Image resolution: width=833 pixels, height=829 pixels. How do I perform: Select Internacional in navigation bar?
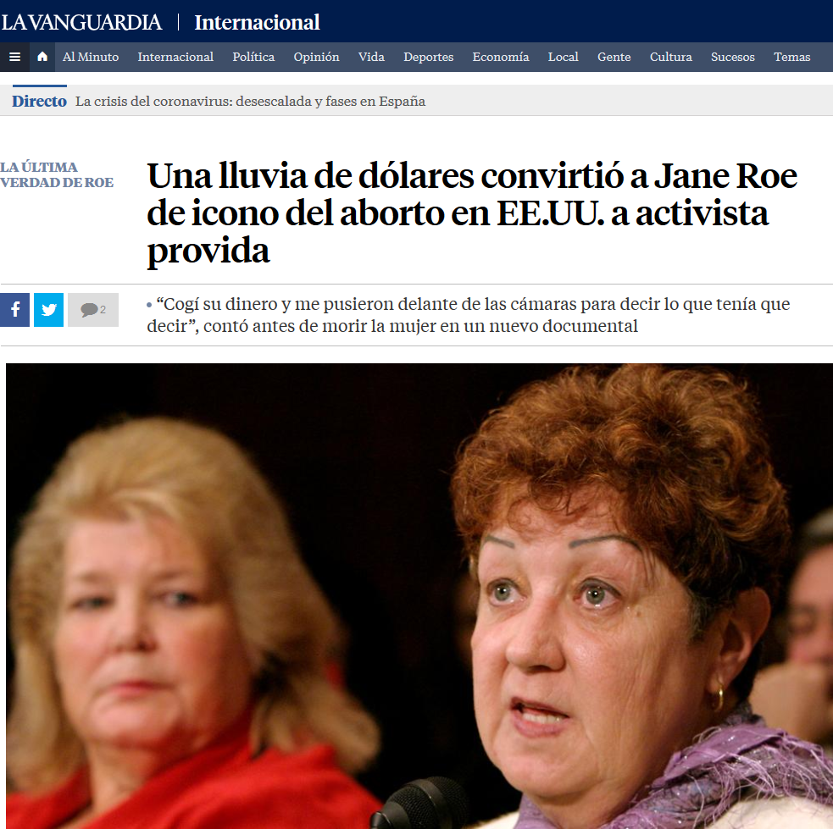(175, 57)
